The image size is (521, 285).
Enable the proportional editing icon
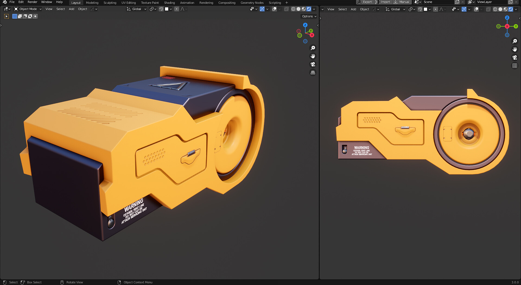tap(176, 9)
